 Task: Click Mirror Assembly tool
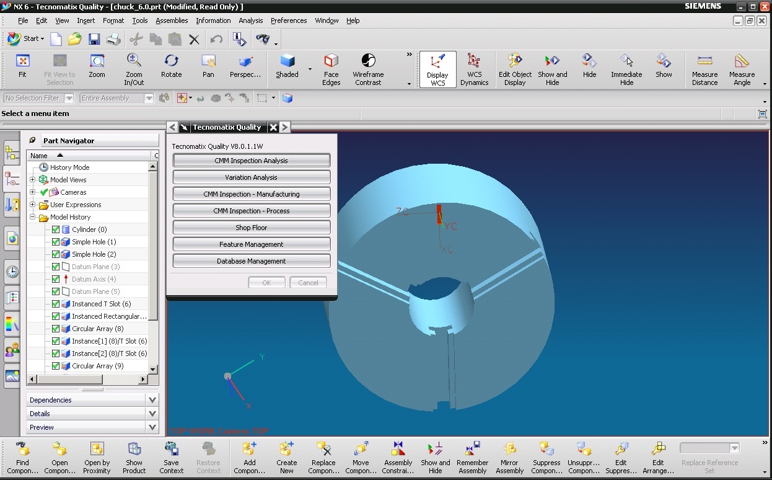[510, 458]
